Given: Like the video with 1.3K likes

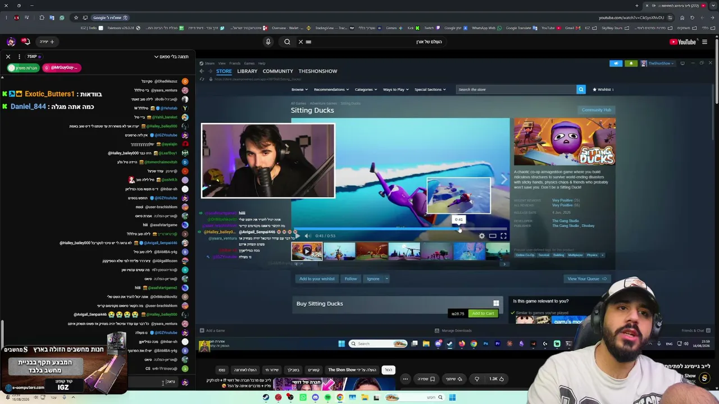Looking at the screenshot, I should [x=497, y=379].
